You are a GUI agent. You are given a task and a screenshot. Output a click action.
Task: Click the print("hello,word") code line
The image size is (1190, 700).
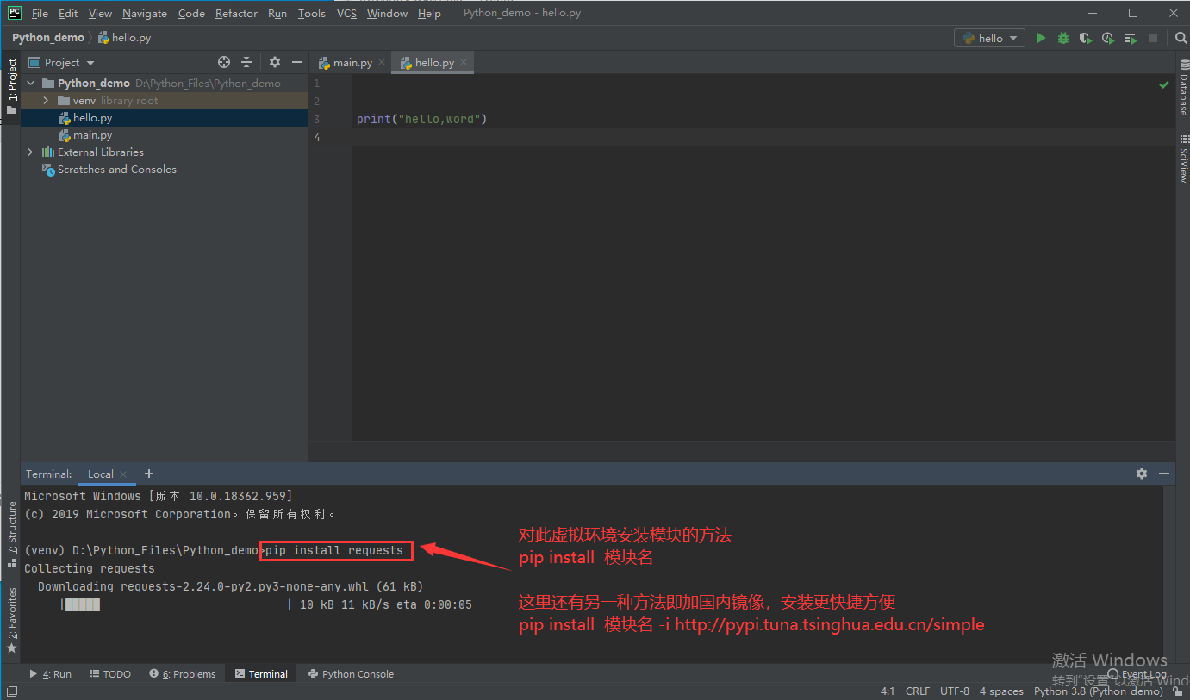click(x=422, y=119)
